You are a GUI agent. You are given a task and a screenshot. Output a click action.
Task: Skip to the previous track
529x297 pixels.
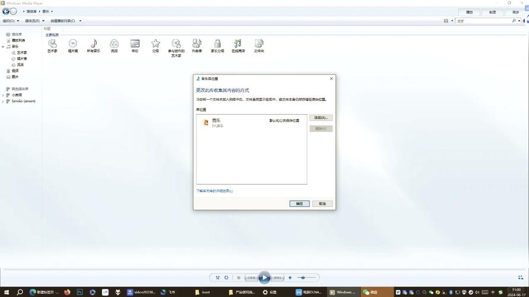tap(251, 277)
